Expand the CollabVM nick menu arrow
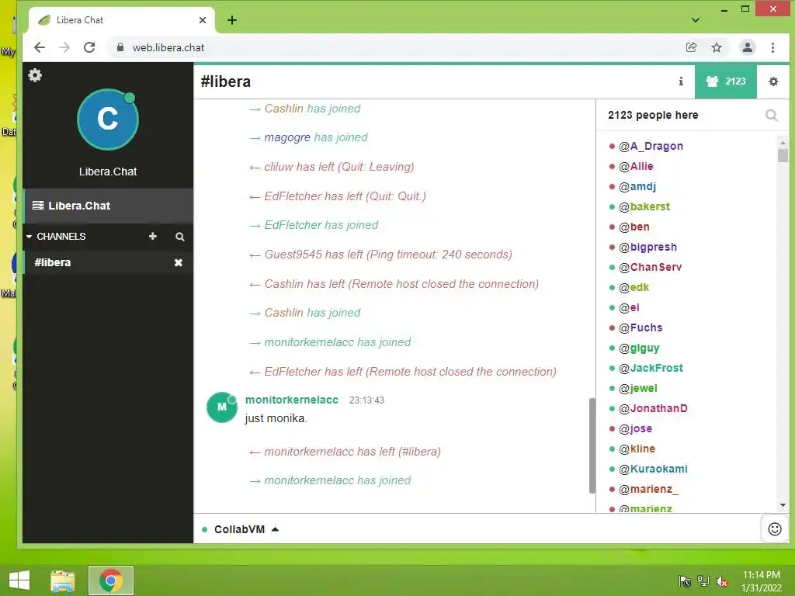 pos(276,529)
